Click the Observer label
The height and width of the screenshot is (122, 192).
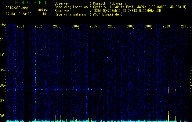point(62,3)
